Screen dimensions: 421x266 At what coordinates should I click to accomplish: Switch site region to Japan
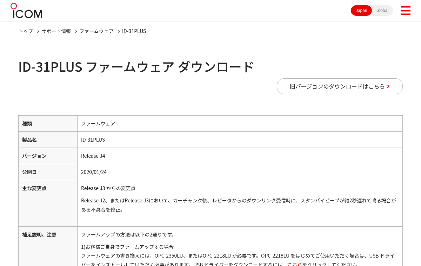(361, 11)
